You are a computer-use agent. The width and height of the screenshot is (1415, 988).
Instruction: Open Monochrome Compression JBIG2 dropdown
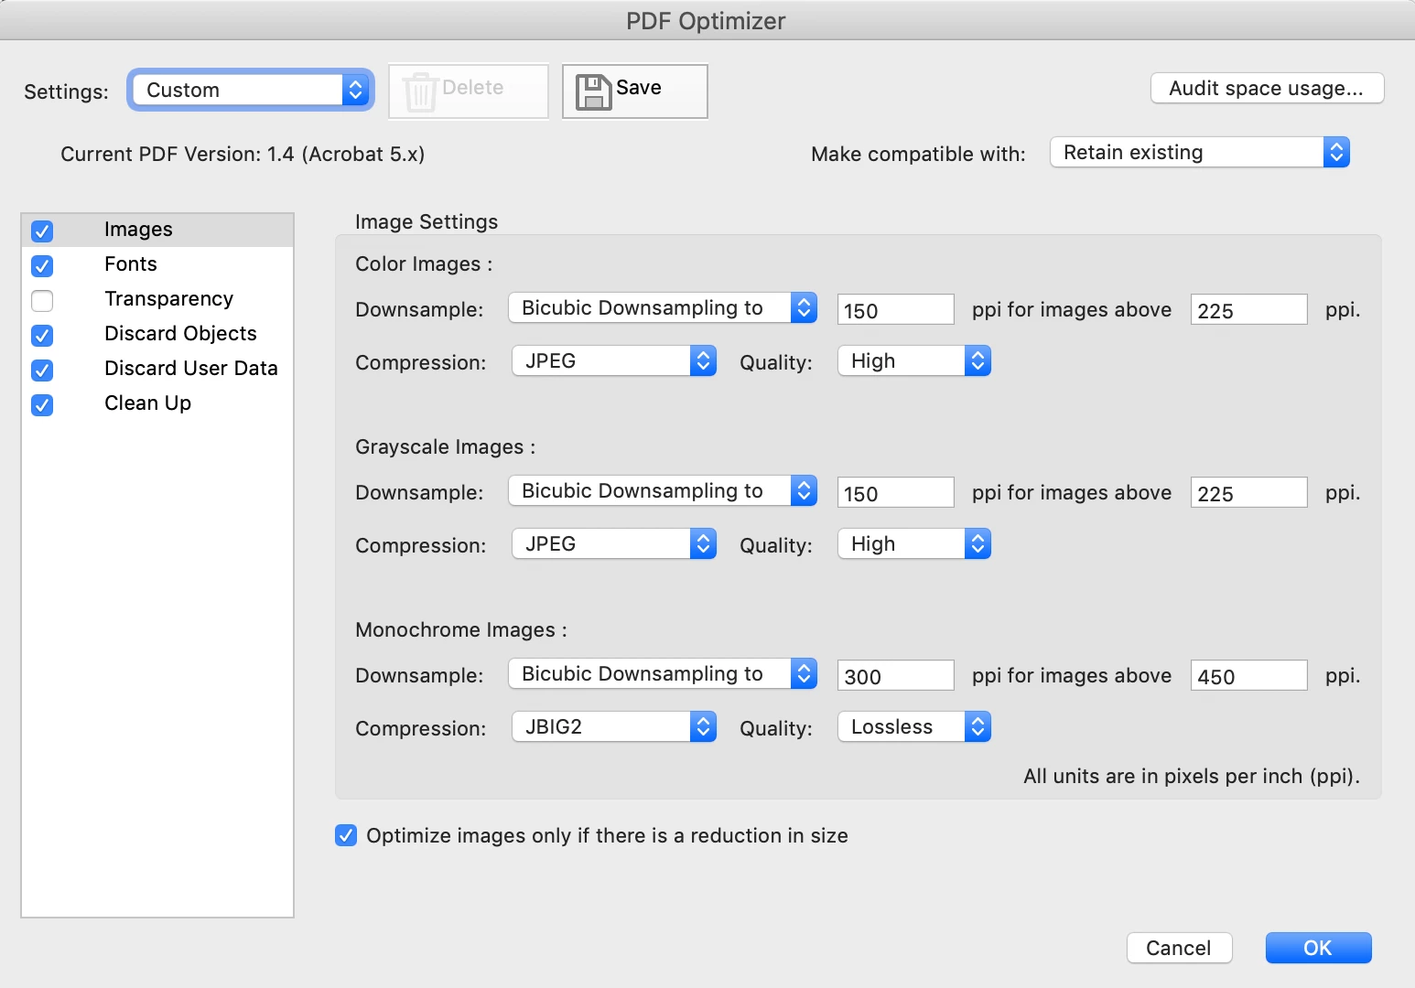pos(614,726)
